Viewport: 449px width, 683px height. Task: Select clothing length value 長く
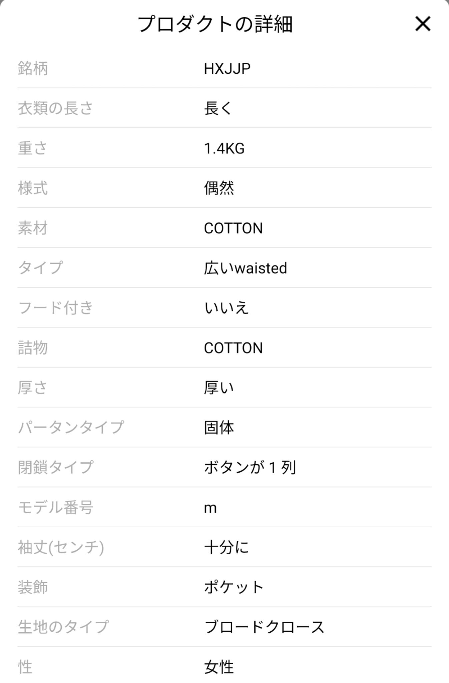tap(218, 108)
